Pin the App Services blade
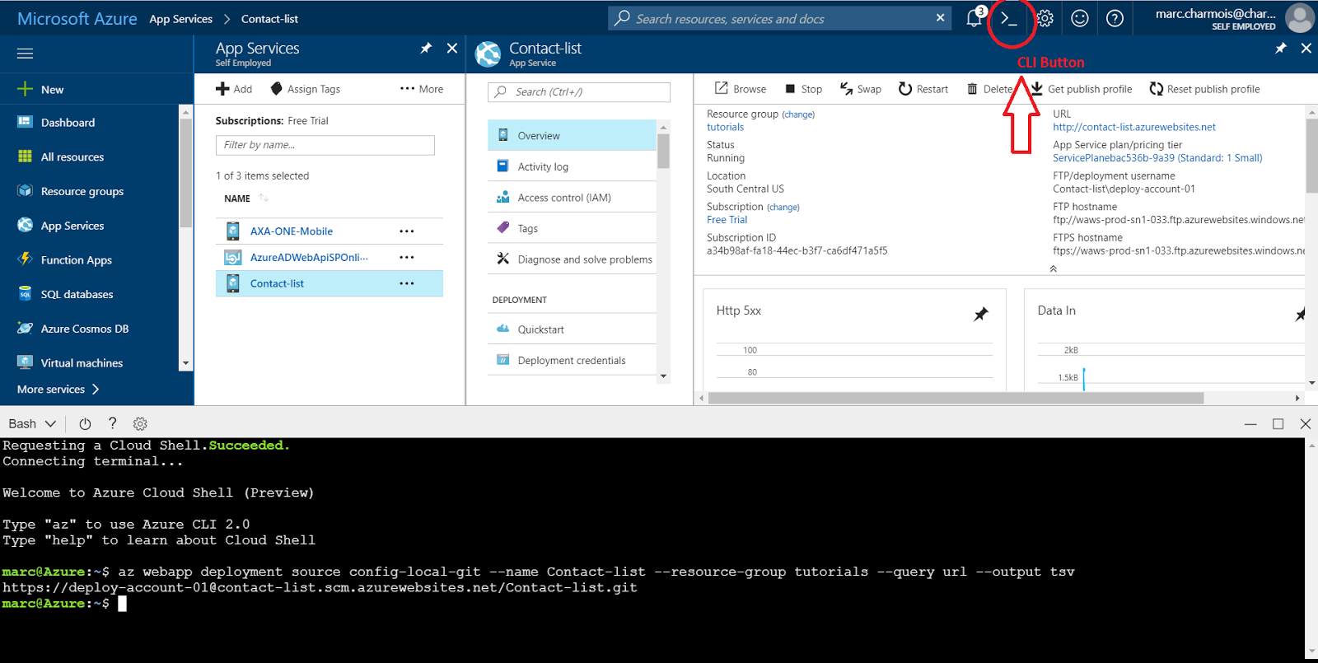 (x=426, y=49)
